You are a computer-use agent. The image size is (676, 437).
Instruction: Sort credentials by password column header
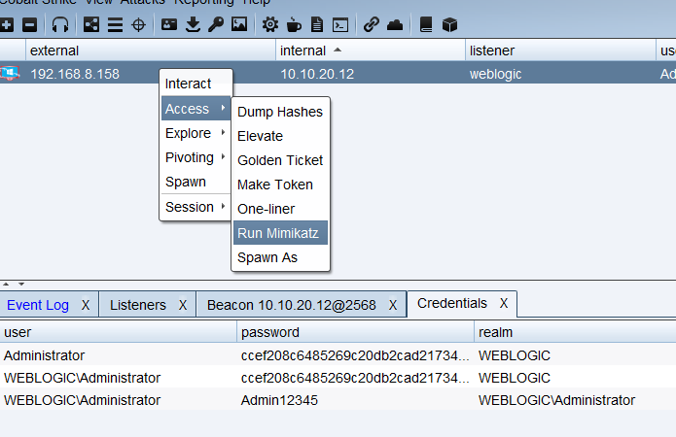pyautogui.click(x=355, y=332)
